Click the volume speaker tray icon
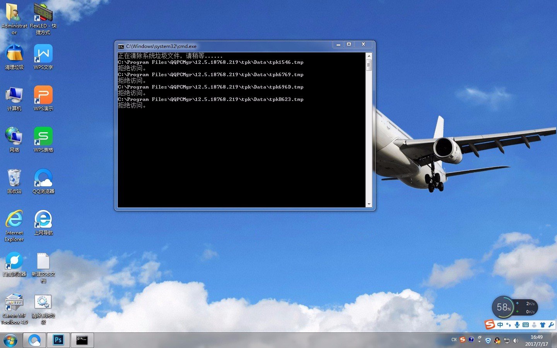This screenshot has width=557, height=348. [x=516, y=341]
